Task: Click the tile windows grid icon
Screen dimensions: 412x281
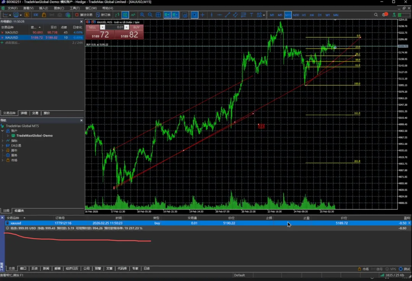Action: point(158,15)
